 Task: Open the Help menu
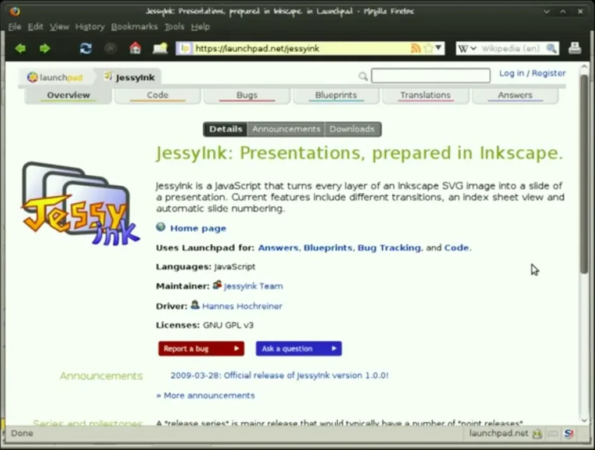coord(200,27)
